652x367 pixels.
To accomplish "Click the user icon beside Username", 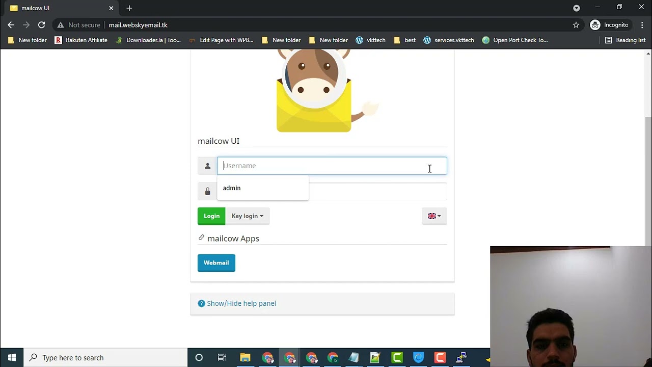I will click(207, 166).
